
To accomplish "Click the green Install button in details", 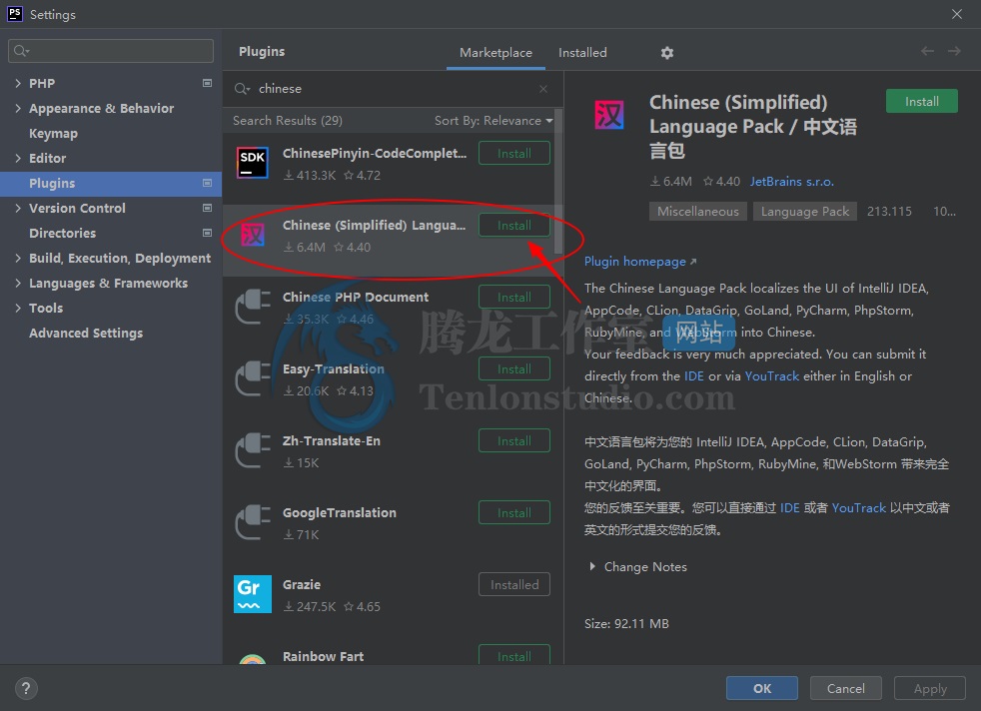I will [922, 101].
